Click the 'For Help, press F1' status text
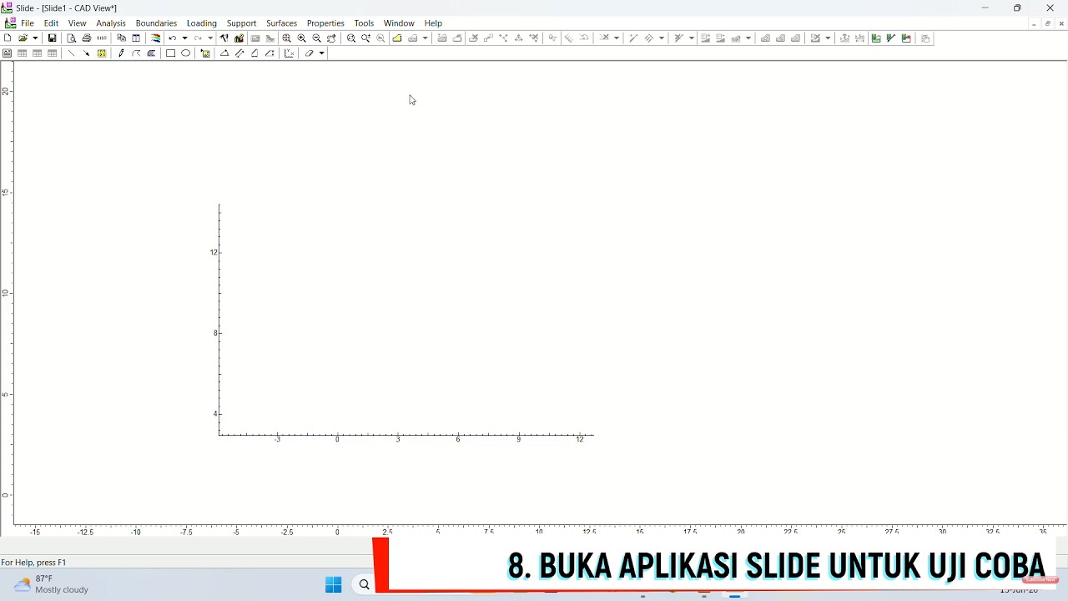Screen dimensions: 1068x601 (34, 563)
